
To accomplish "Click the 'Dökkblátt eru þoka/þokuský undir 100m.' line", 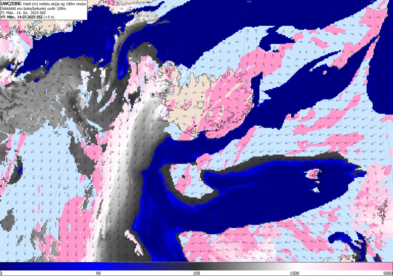I will click(34, 8).
